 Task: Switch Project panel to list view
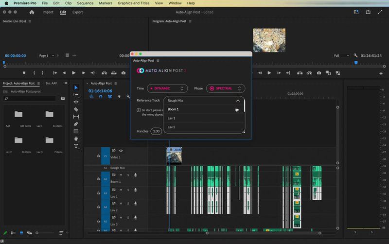coord(13,233)
